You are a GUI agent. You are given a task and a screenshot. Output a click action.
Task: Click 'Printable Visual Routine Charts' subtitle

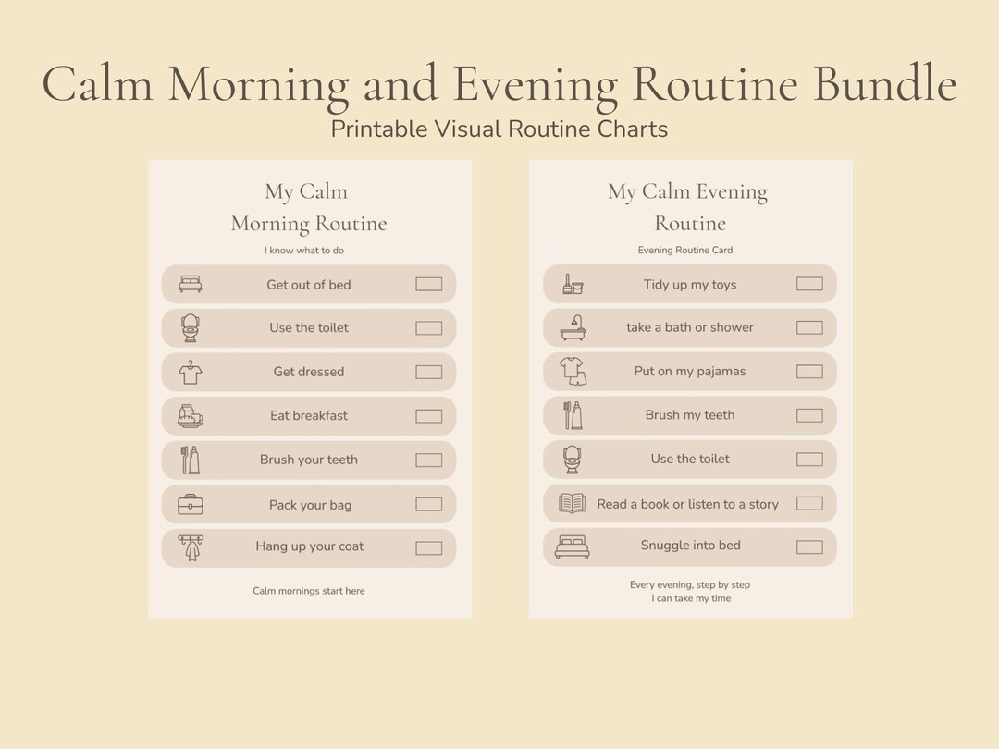click(499, 129)
